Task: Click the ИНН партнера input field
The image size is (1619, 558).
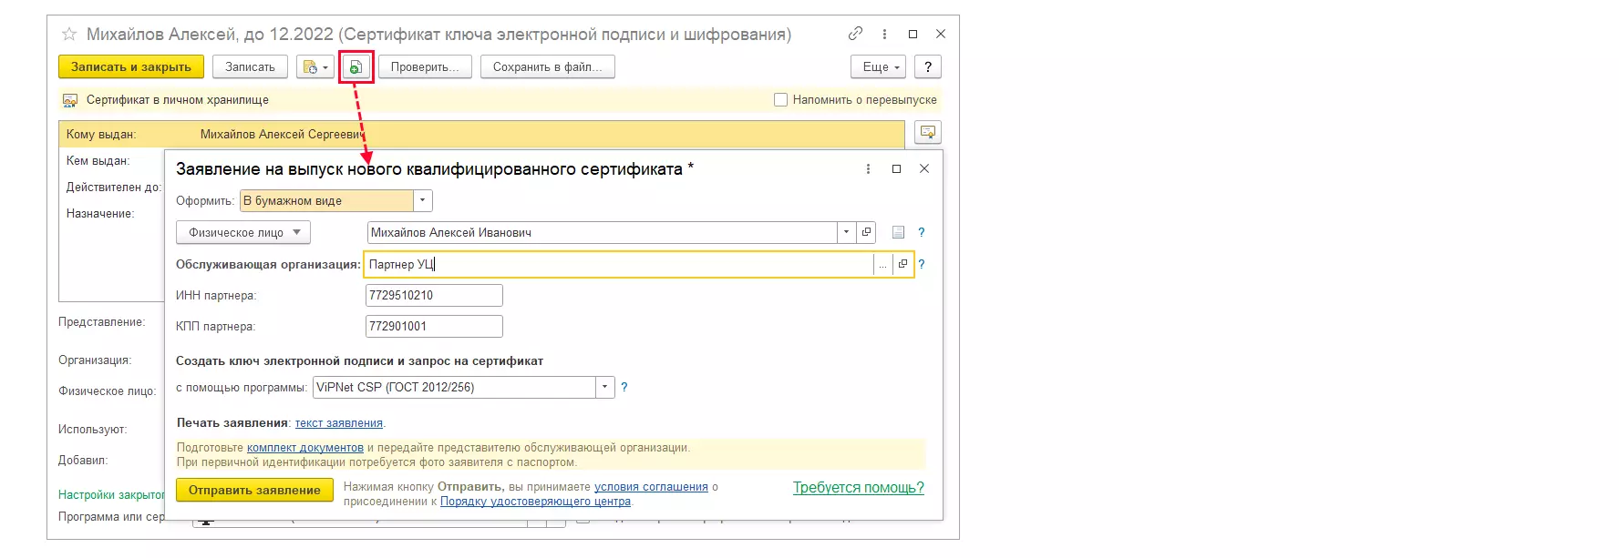Action: (x=433, y=295)
